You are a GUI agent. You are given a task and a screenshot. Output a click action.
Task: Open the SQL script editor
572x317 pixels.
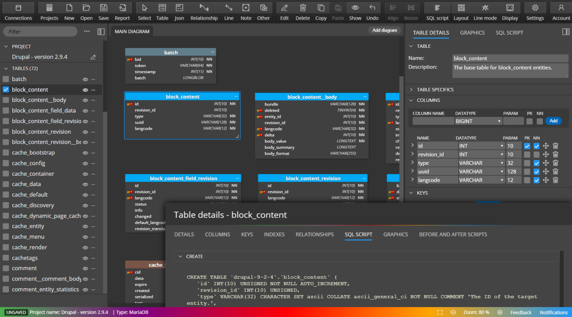pyautogui.click(x=437, y=12)
